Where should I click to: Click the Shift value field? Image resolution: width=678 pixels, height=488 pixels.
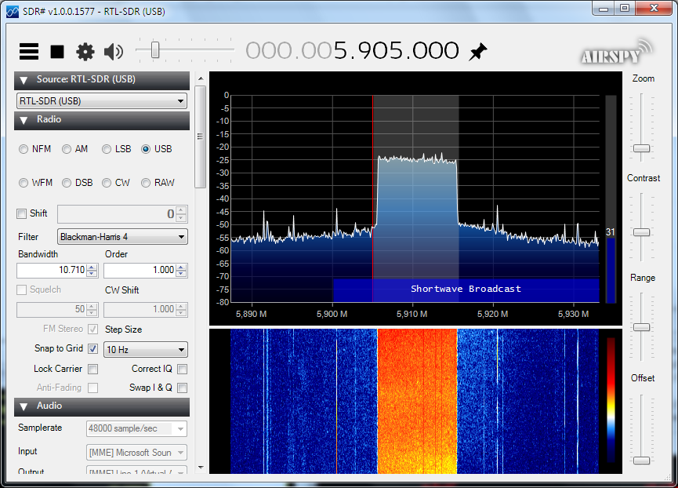[117, 214]
